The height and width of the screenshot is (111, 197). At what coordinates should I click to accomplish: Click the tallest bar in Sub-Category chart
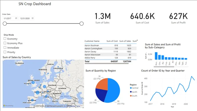[156, 56]
